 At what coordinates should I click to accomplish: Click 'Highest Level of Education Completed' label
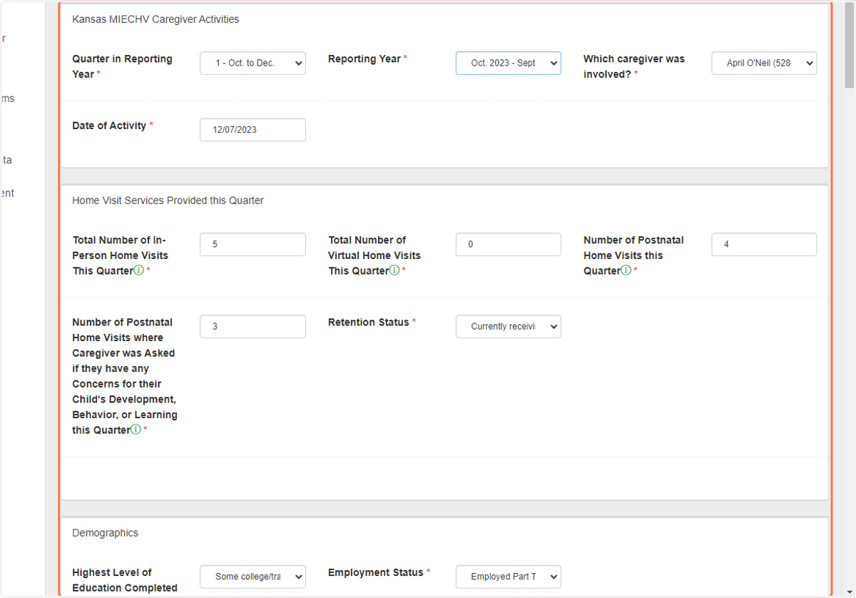125,580
